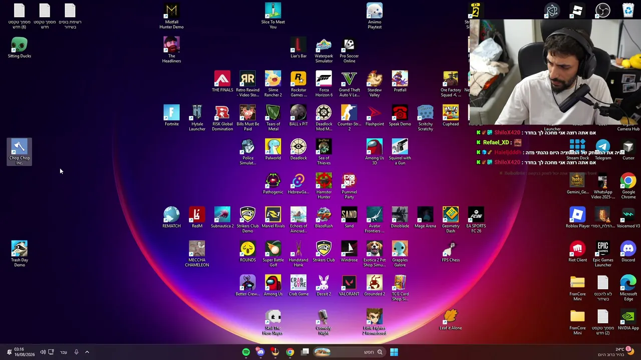Launch the Hamster Hunter shortcut
The height and width of the screenshot is (360, 641).
[x=324, y=186]
